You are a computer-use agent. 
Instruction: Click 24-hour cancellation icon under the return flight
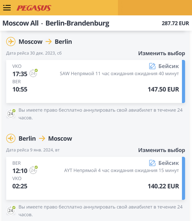pyautogui.click(x=11, y=210)
